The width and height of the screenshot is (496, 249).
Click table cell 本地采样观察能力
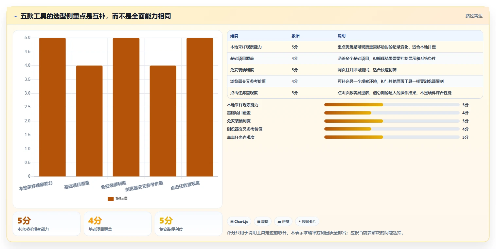click(246, 47)
